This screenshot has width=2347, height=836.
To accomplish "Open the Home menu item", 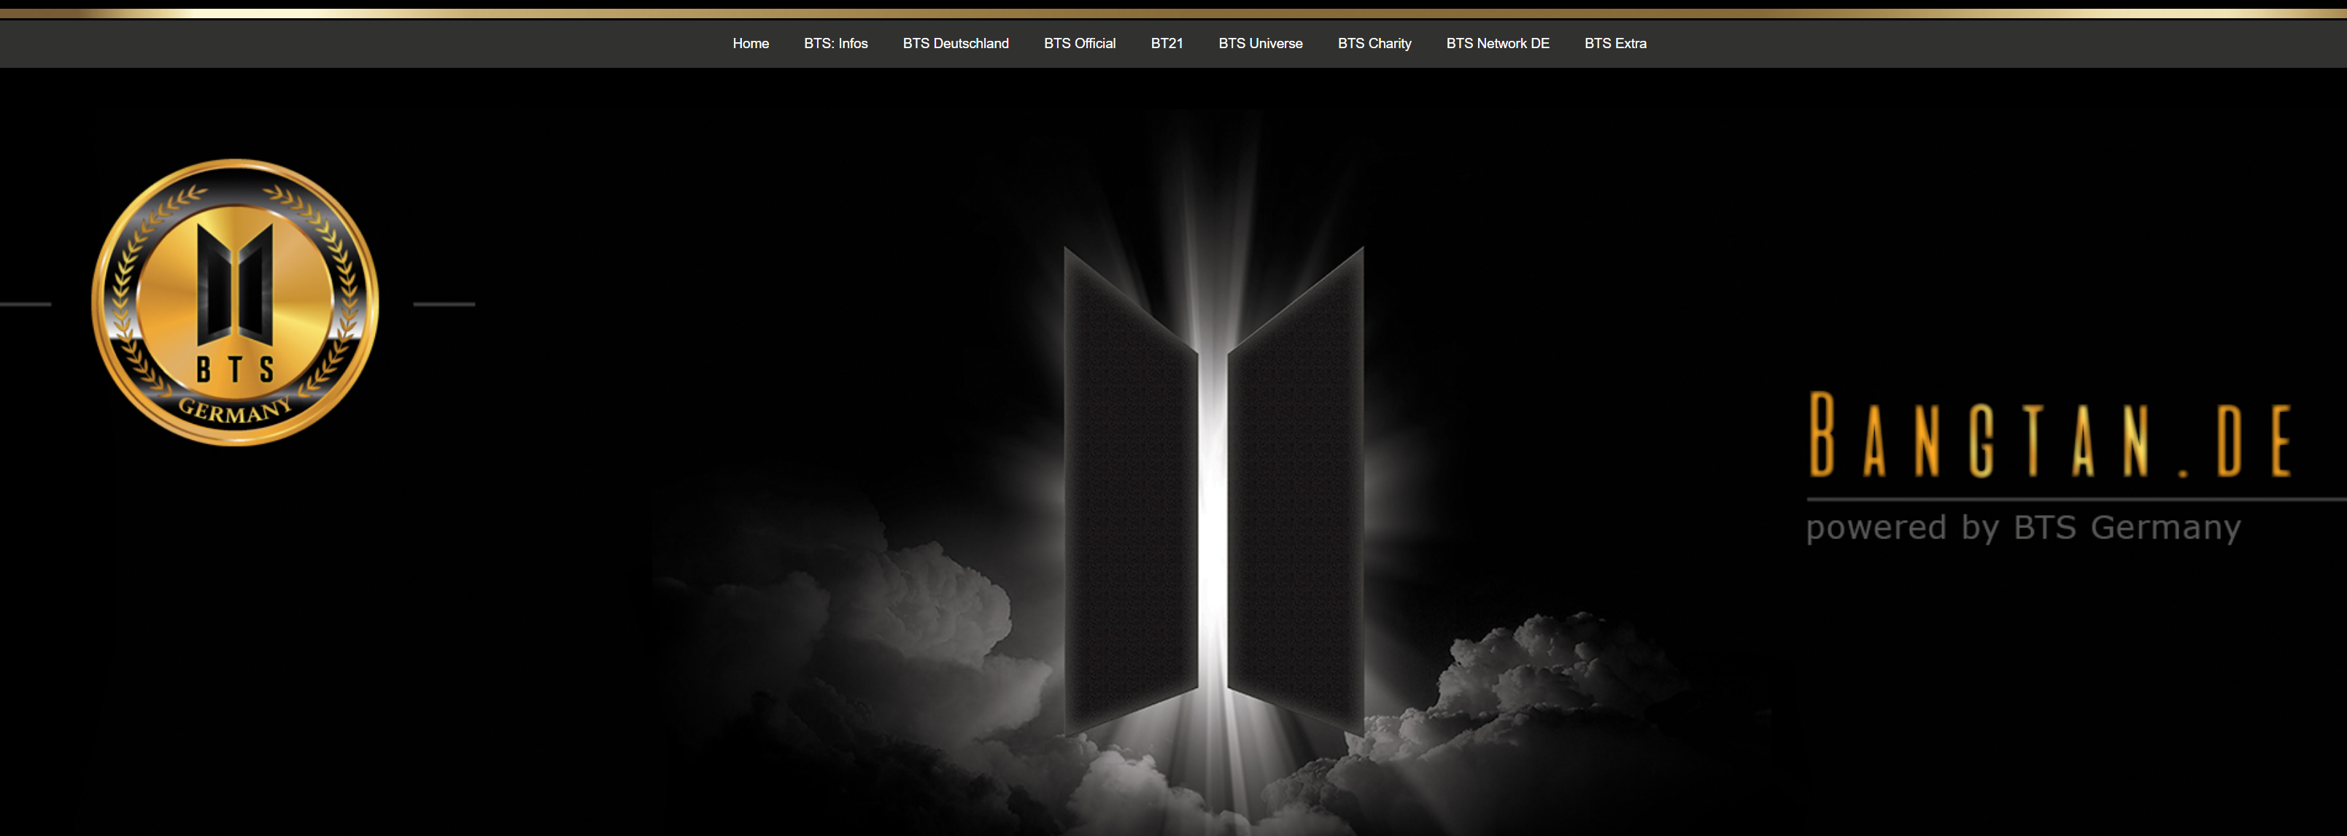I will 750,44.
